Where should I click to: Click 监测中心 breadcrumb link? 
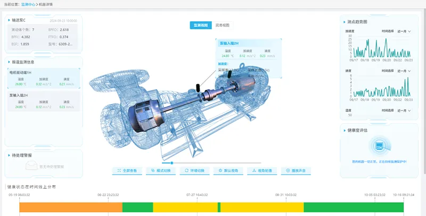point(29,4)
